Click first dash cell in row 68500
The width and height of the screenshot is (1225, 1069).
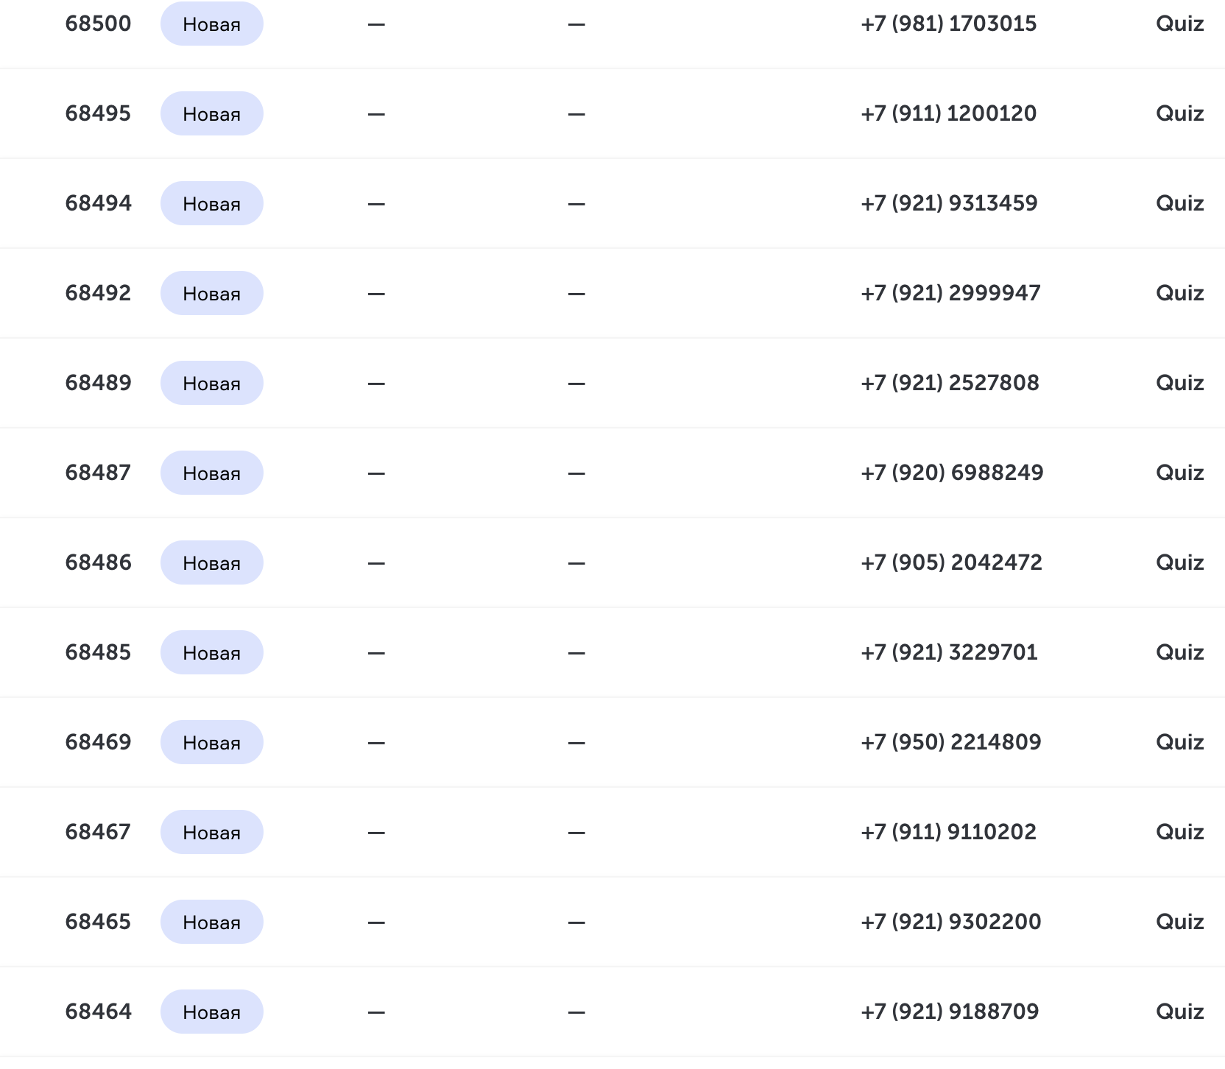(376, 24)
